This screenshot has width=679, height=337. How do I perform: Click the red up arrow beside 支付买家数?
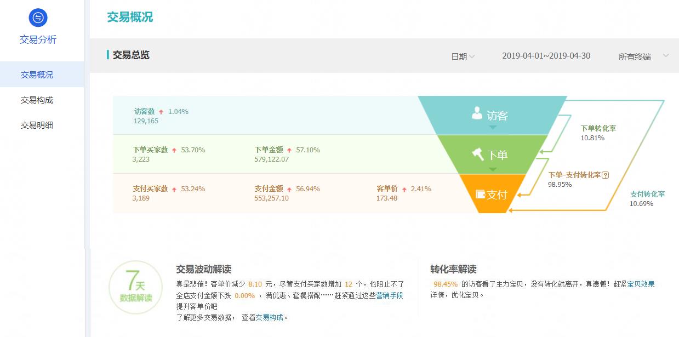174,189
